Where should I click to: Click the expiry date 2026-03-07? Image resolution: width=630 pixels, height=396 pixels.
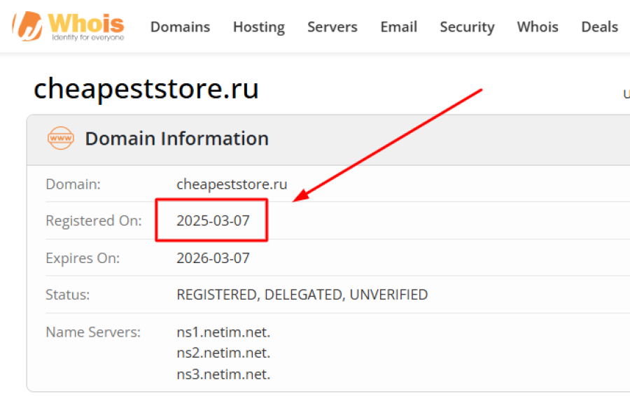coord(213,258)
